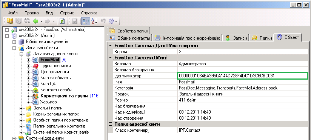Open the Інформація про синхронізацію tab

pos(188,38)
